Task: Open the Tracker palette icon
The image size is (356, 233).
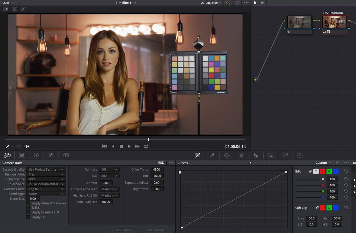Action: coord(241,156)
